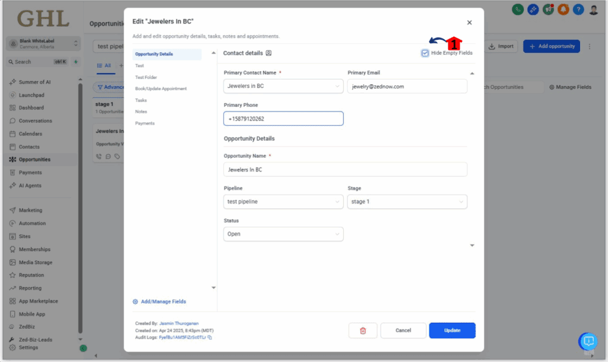This screenshot has height=362, width=608.
Task: Click the tag icon on Jewelers card
Action: coord(117,157)
